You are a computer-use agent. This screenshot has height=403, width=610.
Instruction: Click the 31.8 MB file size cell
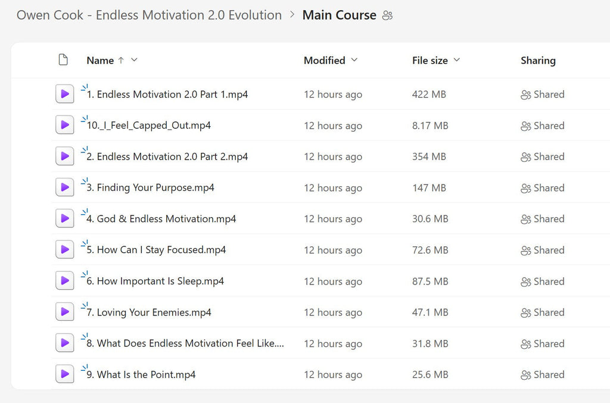click(430, 343)
